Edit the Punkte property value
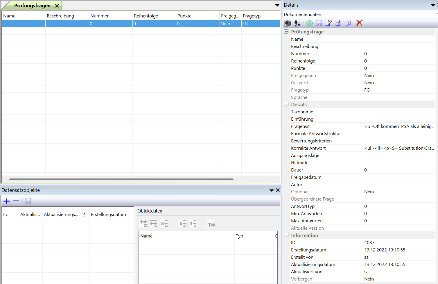Screen dimensions: 438x284 [x=399, y=68]
